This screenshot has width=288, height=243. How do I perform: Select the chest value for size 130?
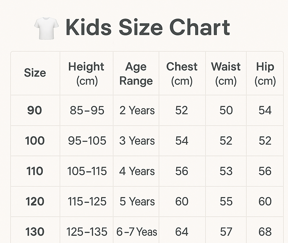[x=182, y=232]
